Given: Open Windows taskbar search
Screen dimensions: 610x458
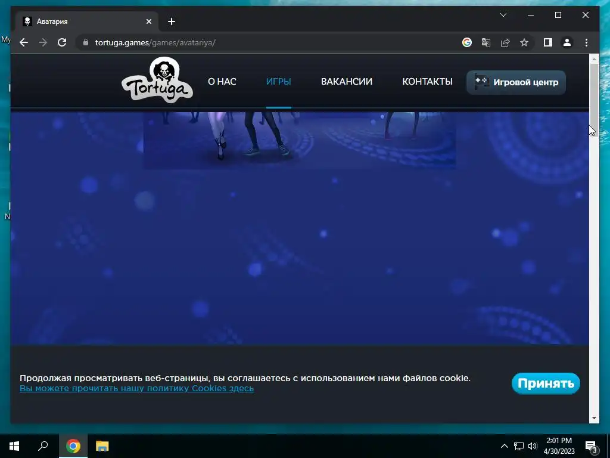Looking at the screenshot, I should click(43, 446).
